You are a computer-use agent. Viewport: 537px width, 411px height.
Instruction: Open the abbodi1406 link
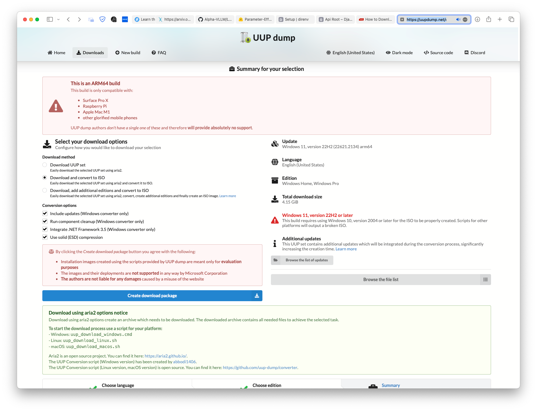pos(184,362)
